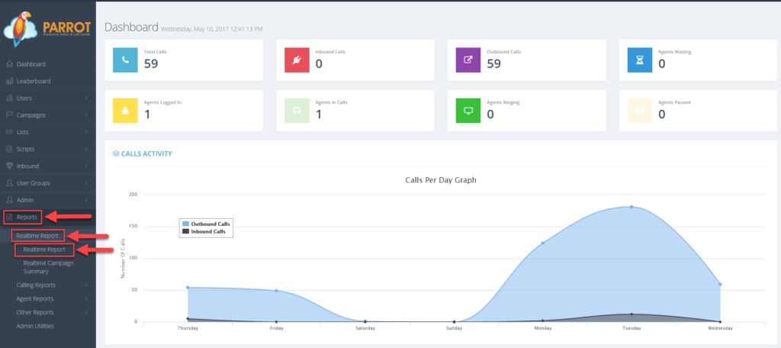Click the Agents In Calls headset icon
781x348 pixels.
click(x=297, y=111)
